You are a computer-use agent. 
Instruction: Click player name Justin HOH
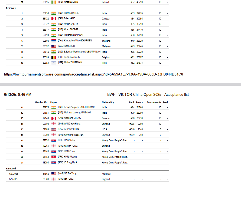coord(69,46)
